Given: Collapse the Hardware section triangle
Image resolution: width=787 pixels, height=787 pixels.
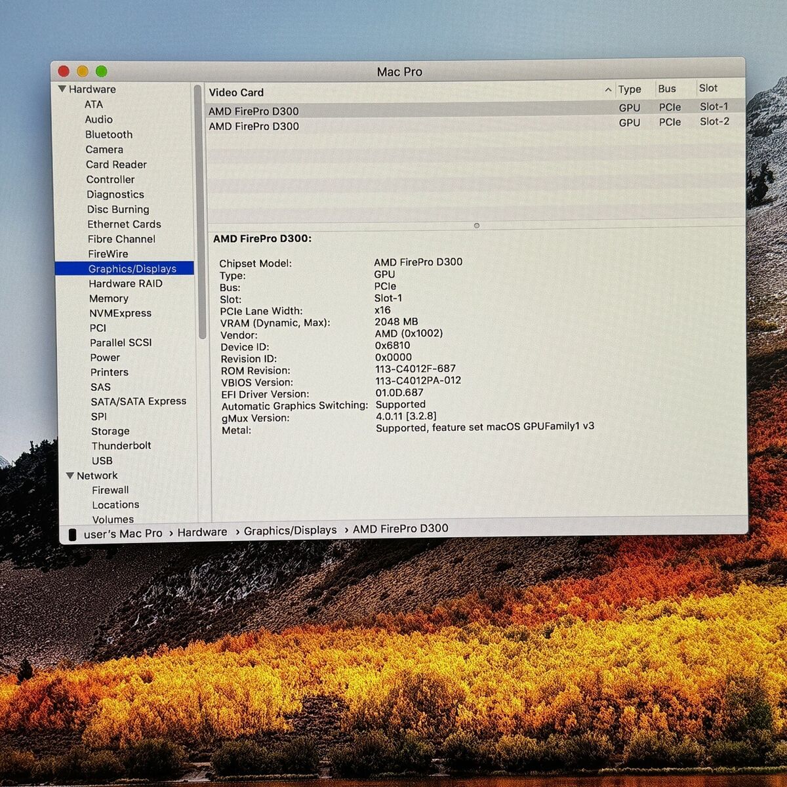Looking at the screenshot, I should 62,89.
